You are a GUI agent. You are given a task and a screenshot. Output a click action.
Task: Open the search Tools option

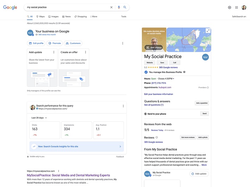[x=124, y=17]
